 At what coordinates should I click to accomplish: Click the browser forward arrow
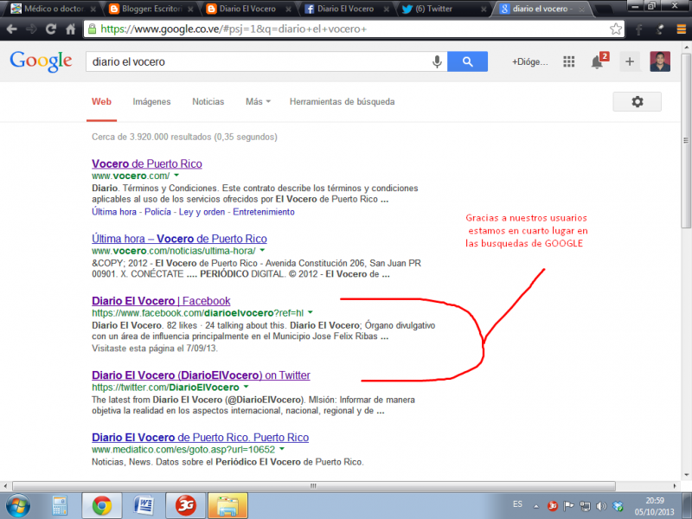click(31, 29)
